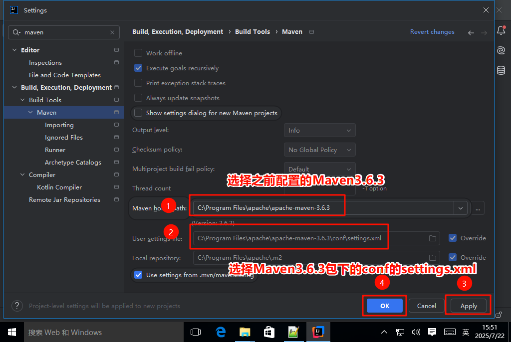The width and height of the screenshot is (511, 342).
Task: Switch to IntelliJ IDEA in the taskbar
Action: [x=318, y=332]
